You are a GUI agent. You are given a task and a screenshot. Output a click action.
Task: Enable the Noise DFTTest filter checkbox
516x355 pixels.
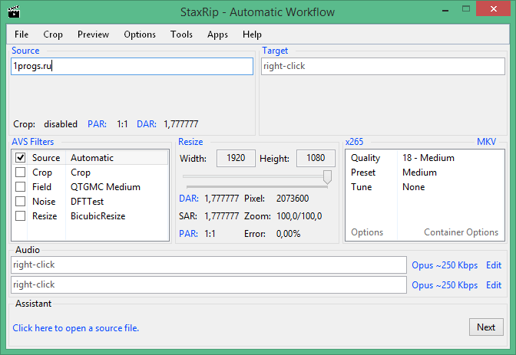21,202
